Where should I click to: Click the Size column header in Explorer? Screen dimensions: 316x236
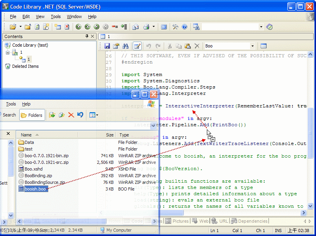click(x=97, y=135)
